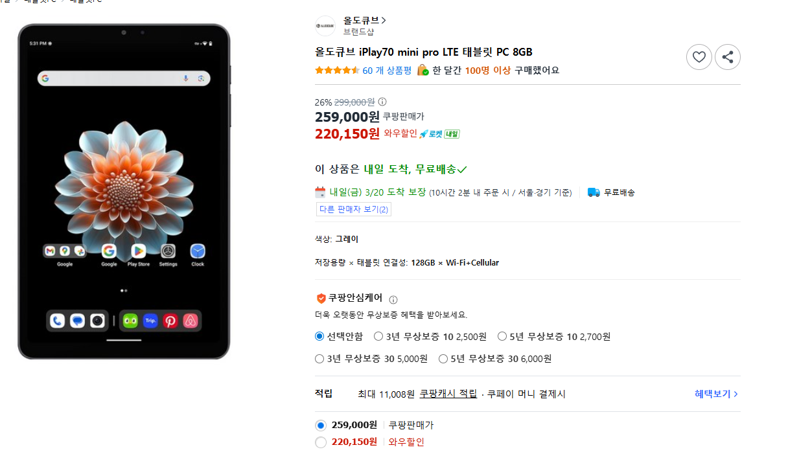Select 3년 무상보증 10 for 2,500원

coord(378,336)
